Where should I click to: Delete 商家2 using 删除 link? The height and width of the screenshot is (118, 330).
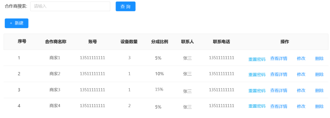[x=319, y=74]
